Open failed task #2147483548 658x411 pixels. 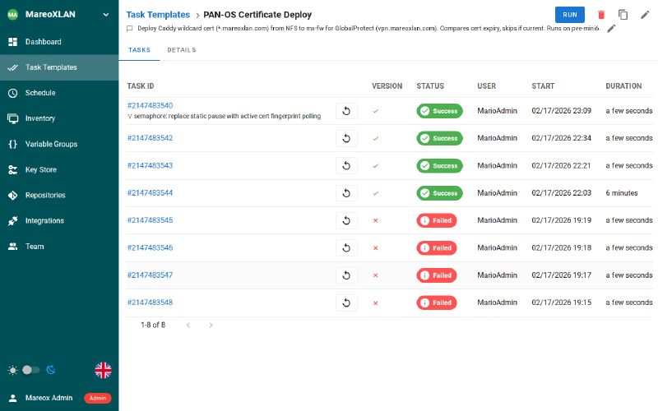150,302
